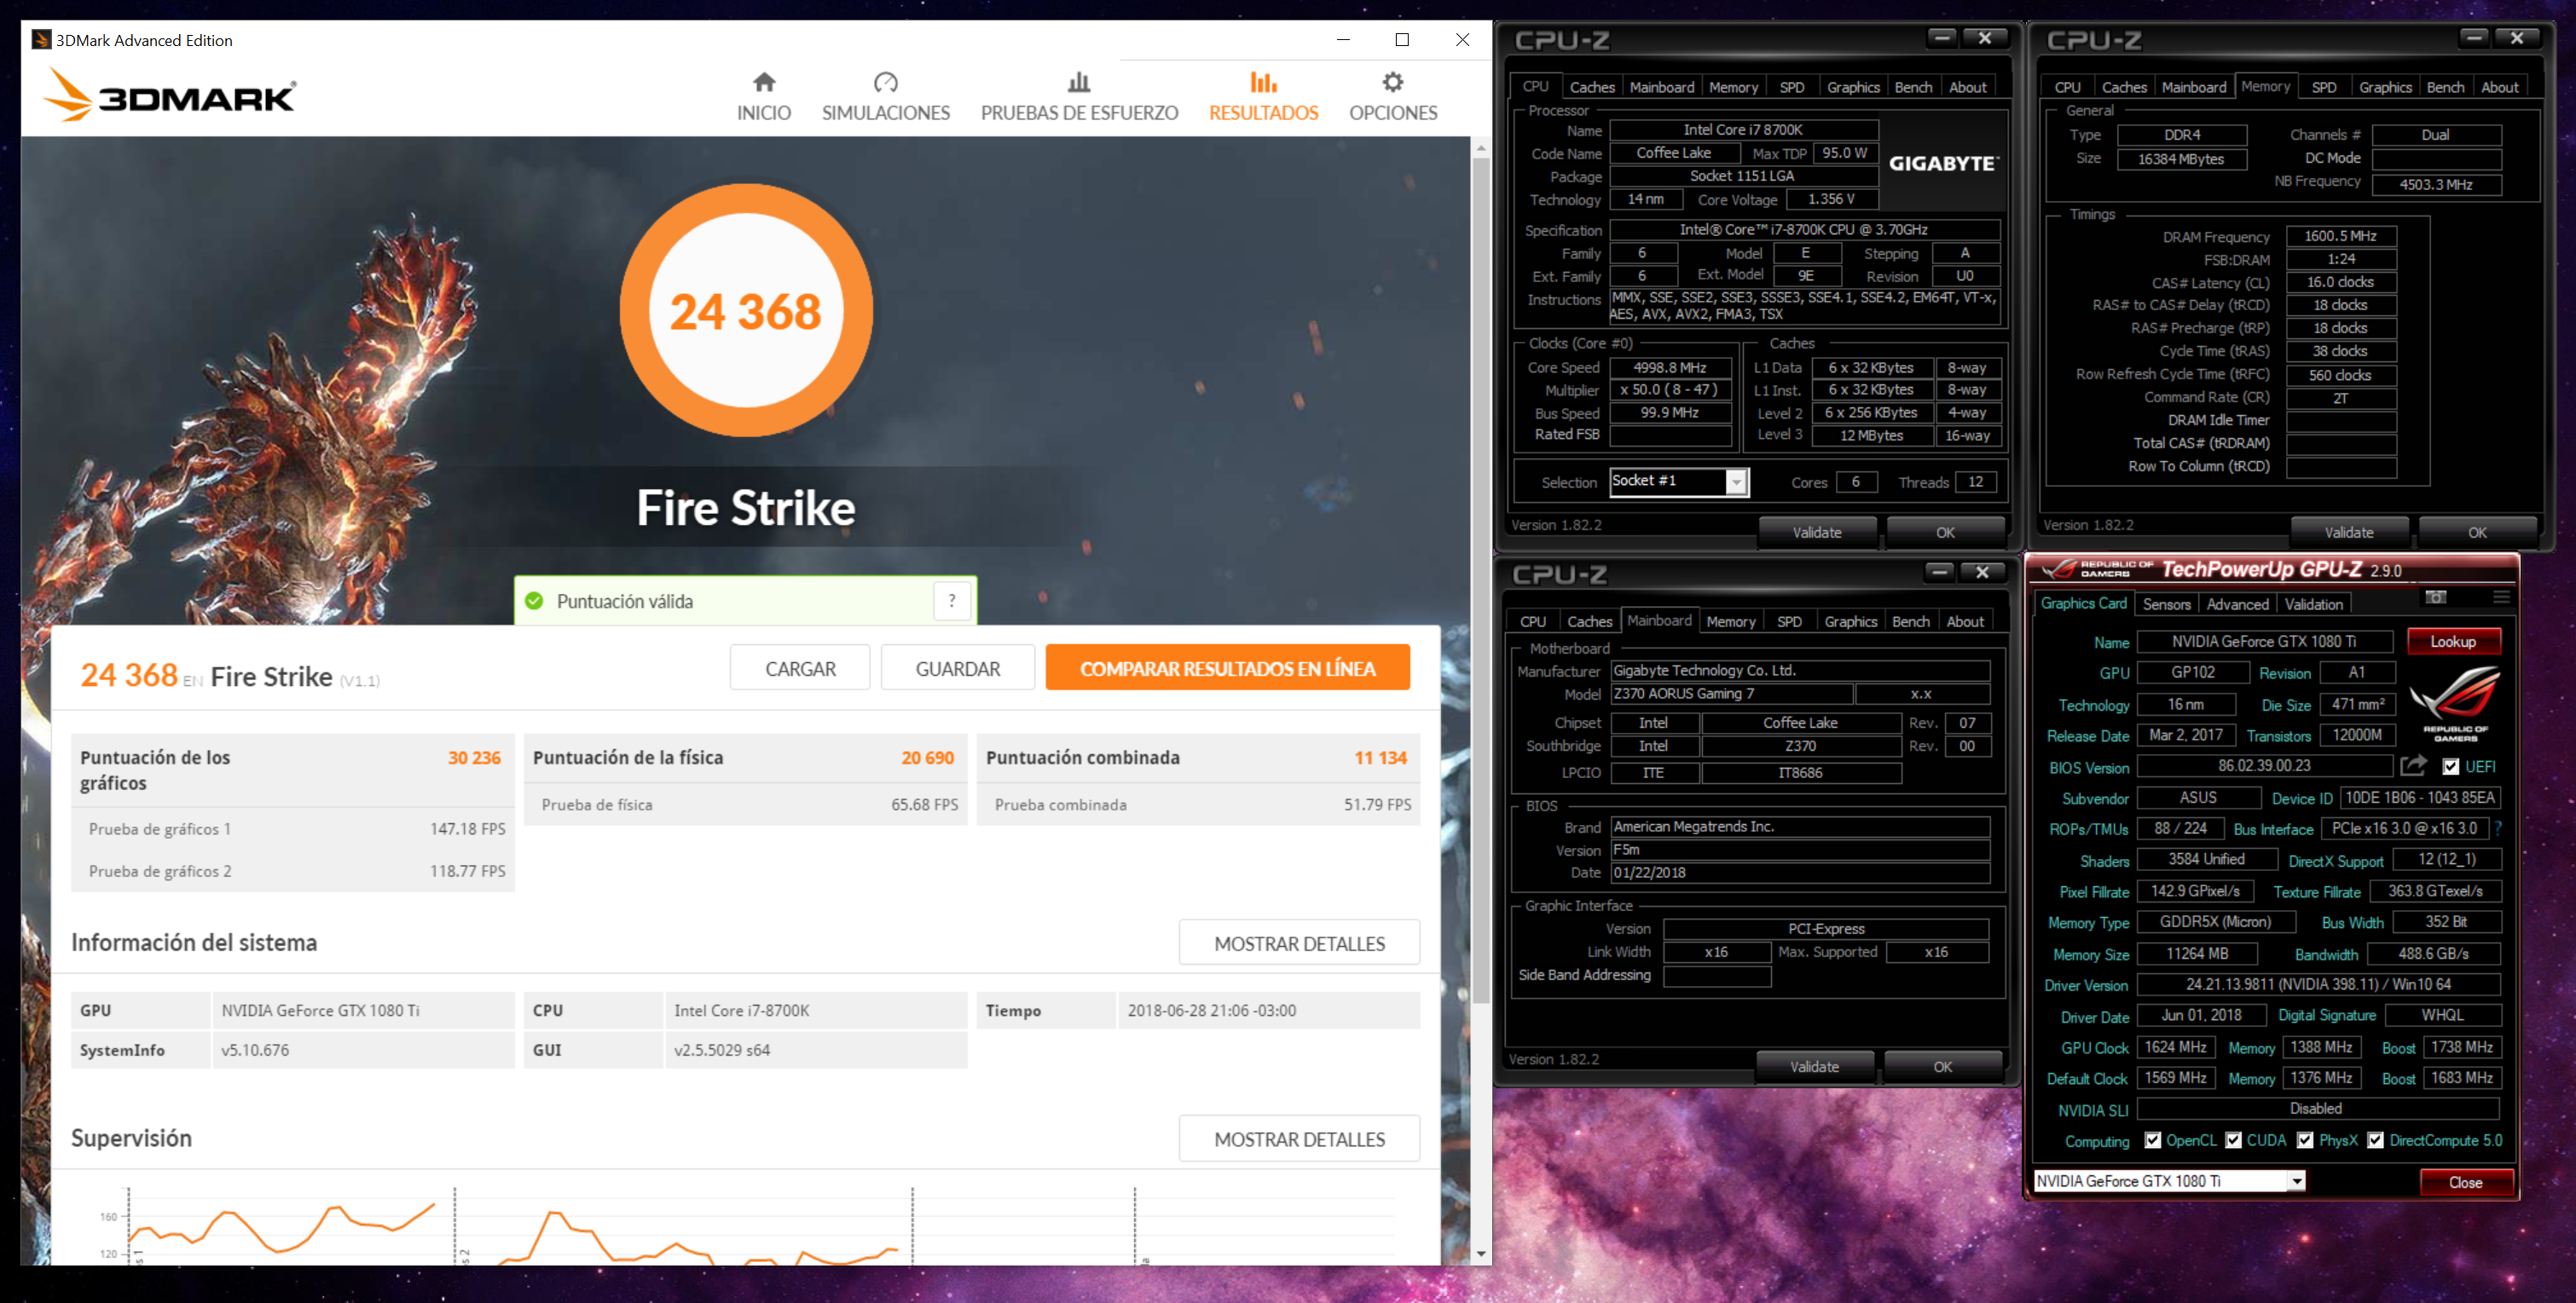Click the Bus Interface question mark in GPU-Z
2576x1303 pixels.
[x=2498, y=828]
